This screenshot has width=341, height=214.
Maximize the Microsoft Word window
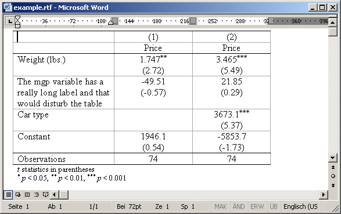click(x=322, y=8)
